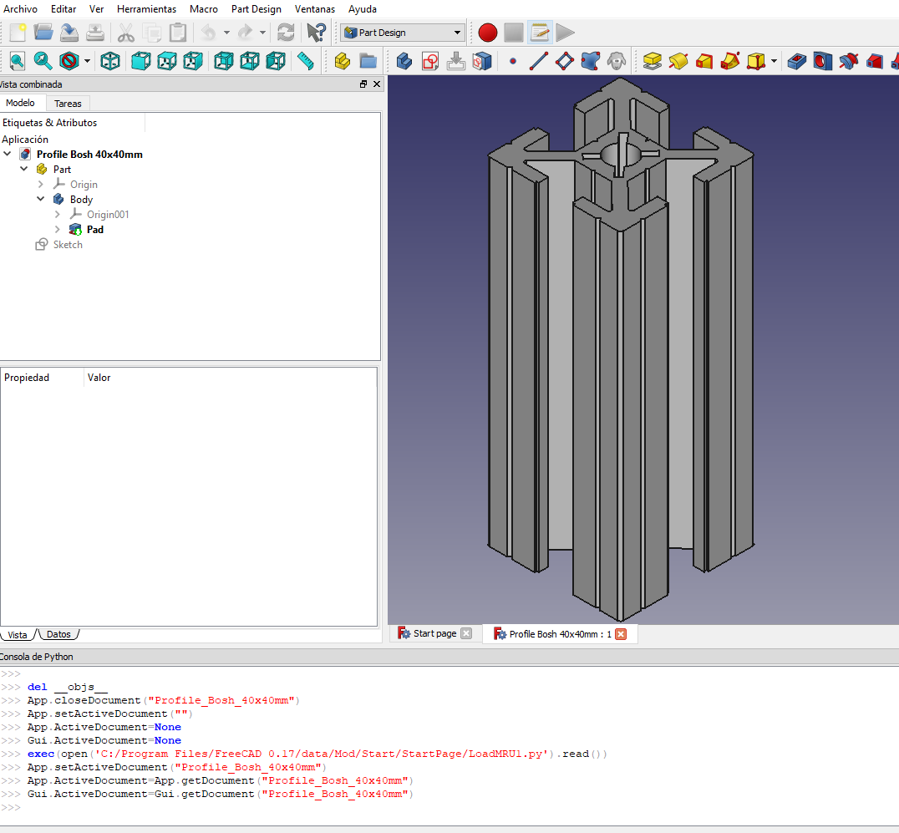Switch to the Datos property tab
The image size is (899, 833).
[x=58, y=634]
